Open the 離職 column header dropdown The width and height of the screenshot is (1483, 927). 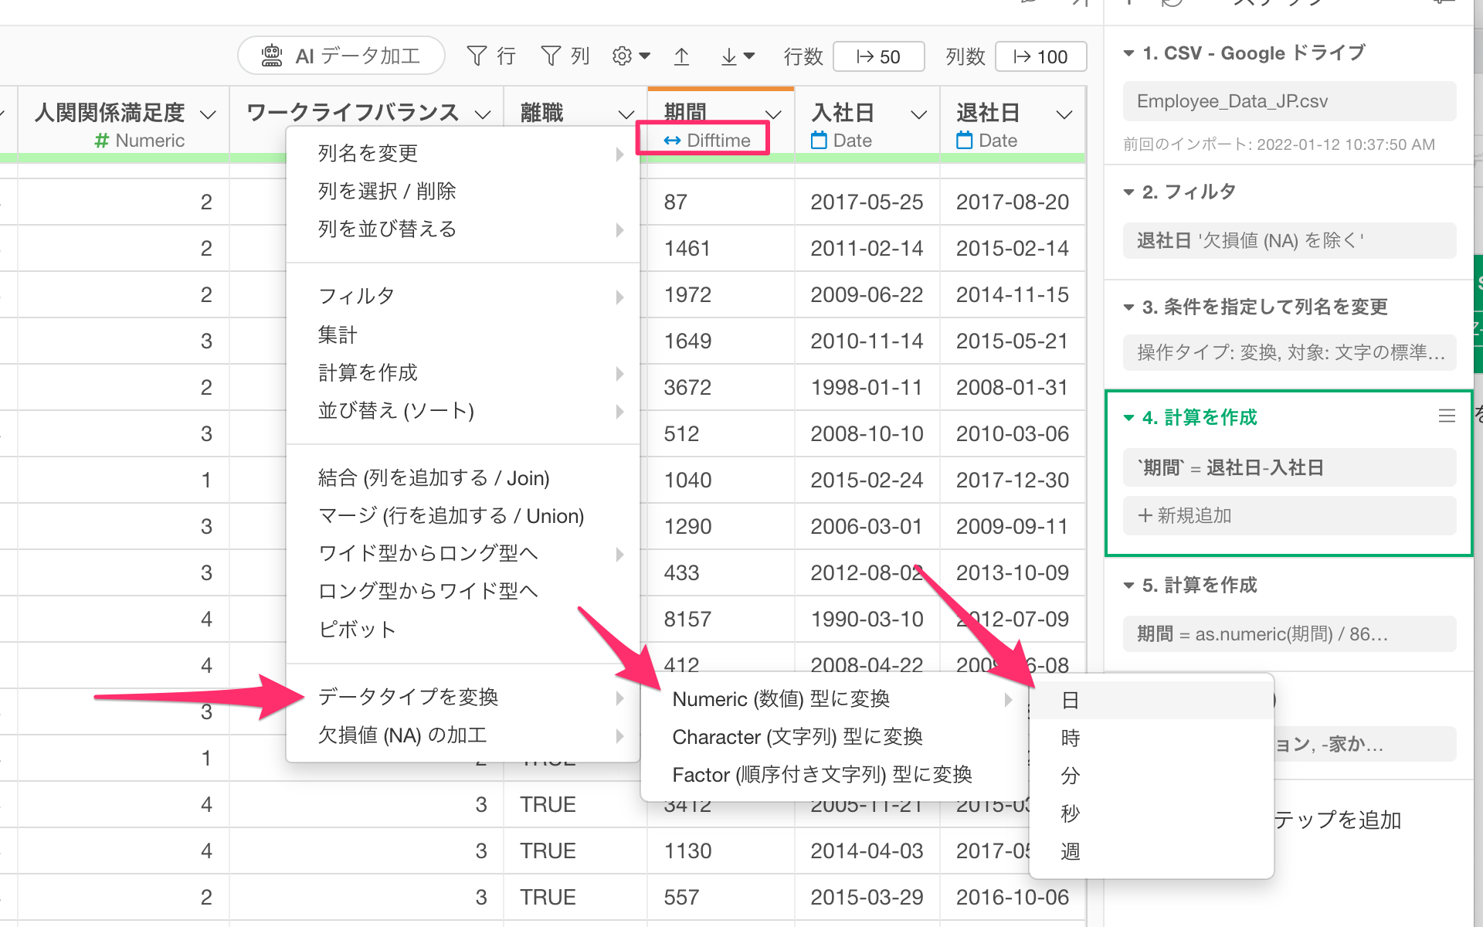[626, 114]
